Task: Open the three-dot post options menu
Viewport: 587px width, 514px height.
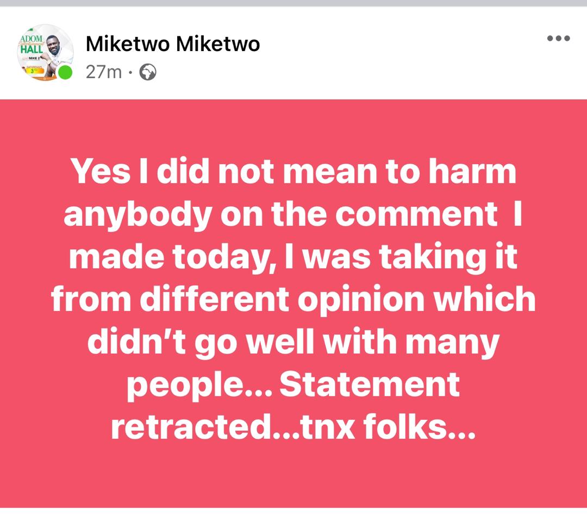Action: click(558, 38)
